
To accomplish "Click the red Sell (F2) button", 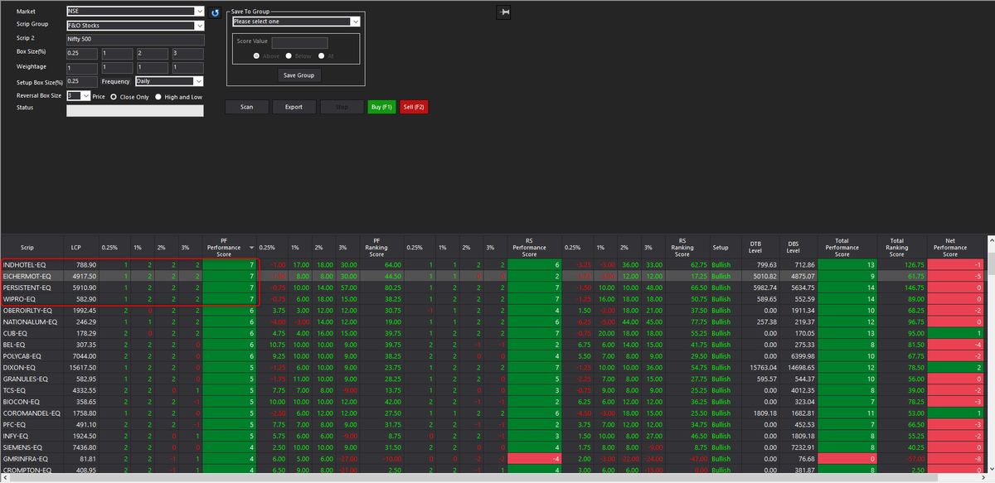I will [x=414, y=107].
